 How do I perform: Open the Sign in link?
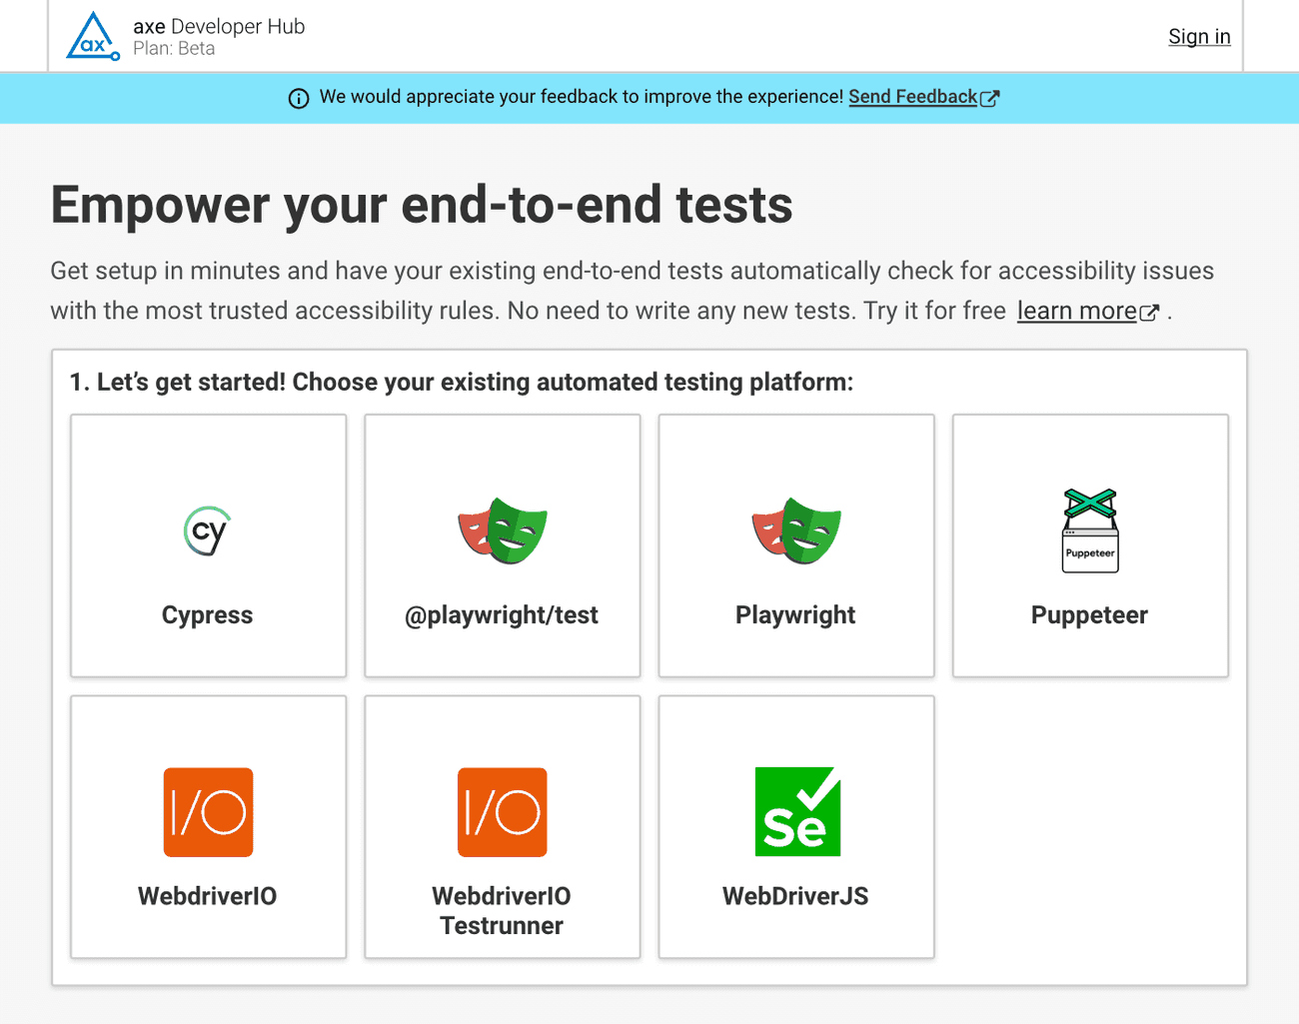pyautogui.click(x=1199, y=37)
